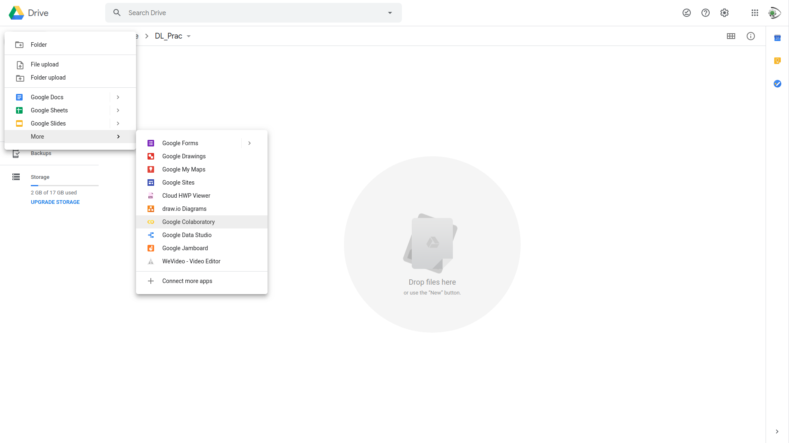Open the DL_Prac folder dropdown
Viewport: 789px width, 443px height.
189,36
